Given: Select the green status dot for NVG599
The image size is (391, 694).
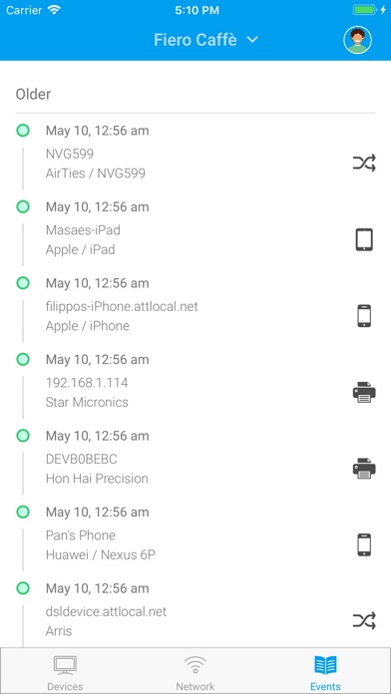Looking at the screenshot, I should [23, 130].
